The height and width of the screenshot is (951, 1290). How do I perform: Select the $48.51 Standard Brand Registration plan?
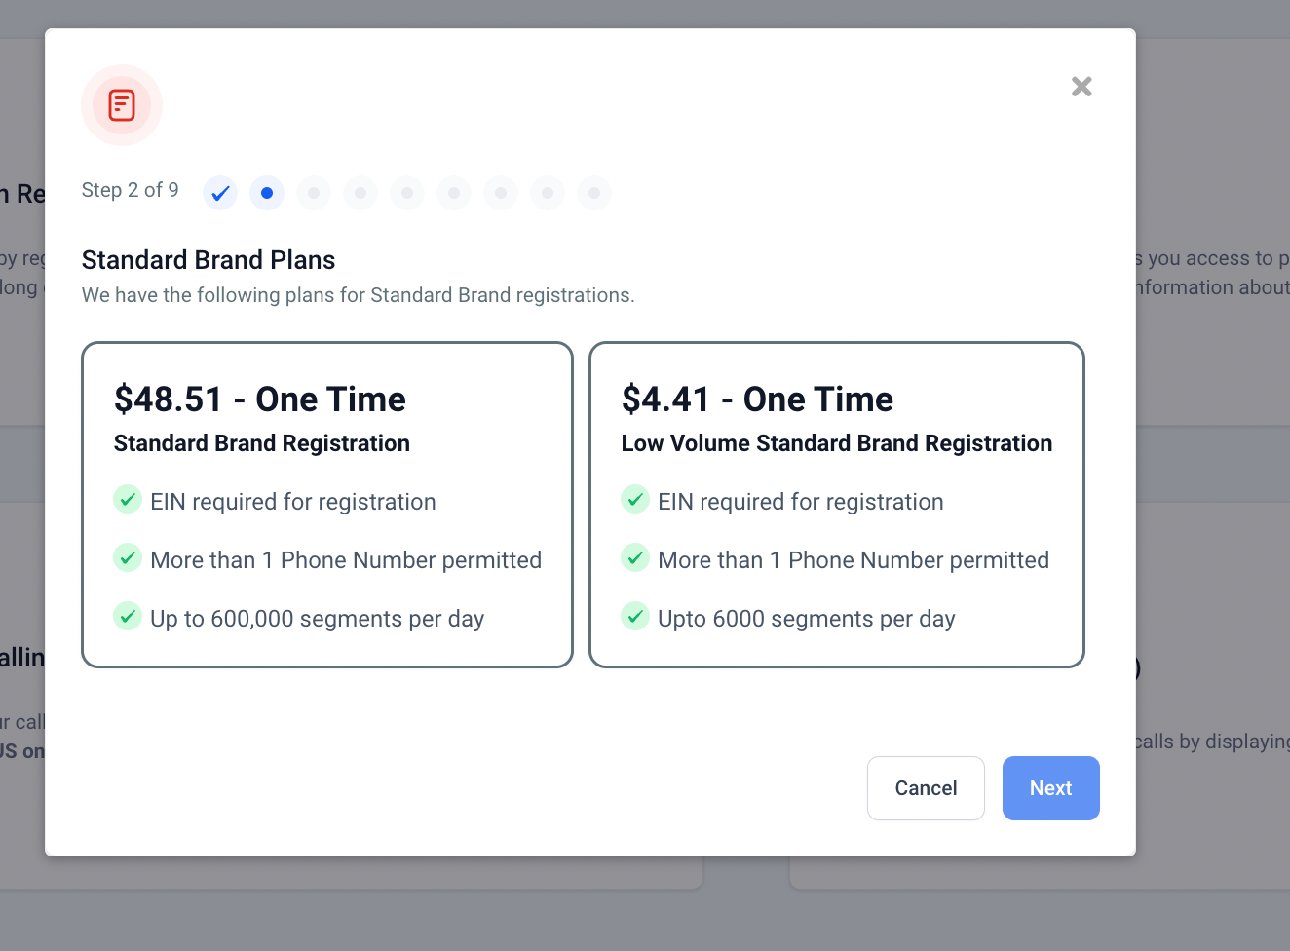tap(327, 505)
